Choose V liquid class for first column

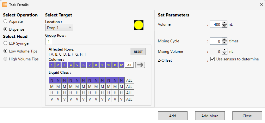click(x=52, y=99)
